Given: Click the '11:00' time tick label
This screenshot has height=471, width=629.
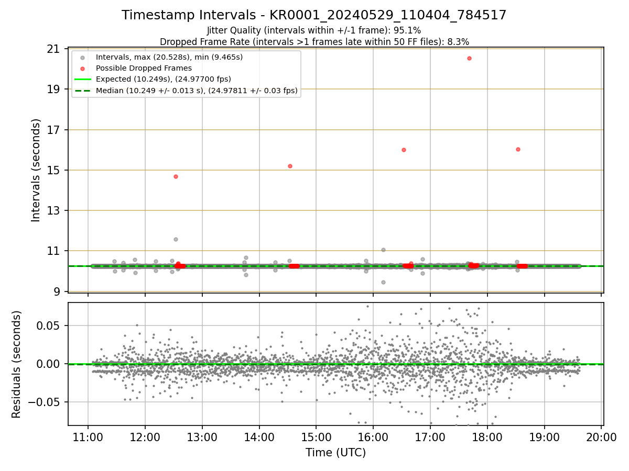Looking at the screenshot, I should pos(88,437).
